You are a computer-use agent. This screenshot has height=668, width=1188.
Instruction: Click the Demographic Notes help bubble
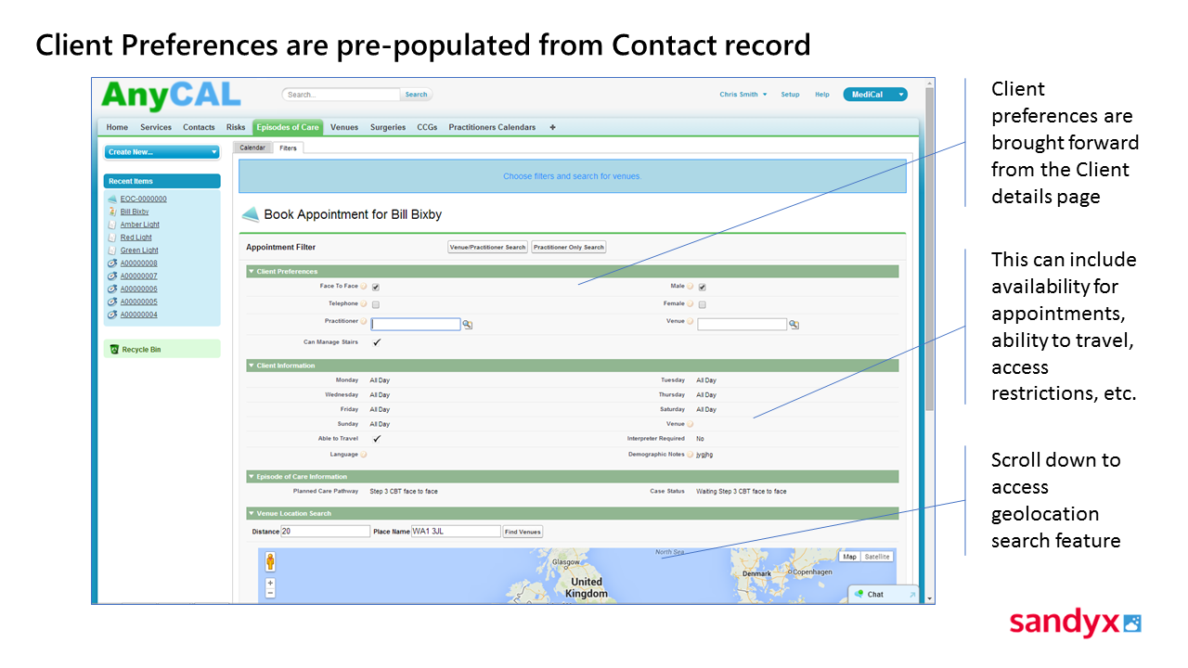click(x=691, y=455)
